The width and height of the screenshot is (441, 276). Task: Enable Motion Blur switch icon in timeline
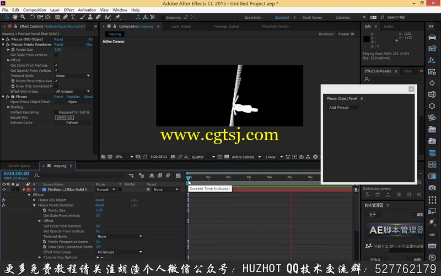pyautogui.click(x=168, y=176)
